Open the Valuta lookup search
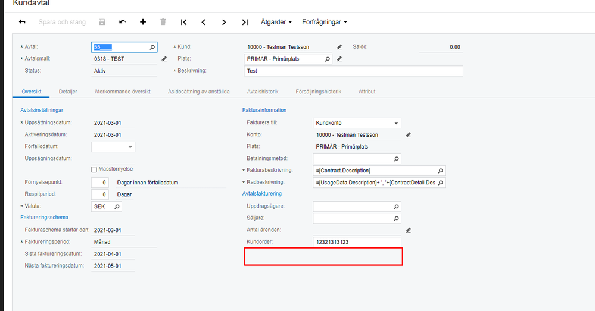 pyautogui.click(x=117, y=206)
